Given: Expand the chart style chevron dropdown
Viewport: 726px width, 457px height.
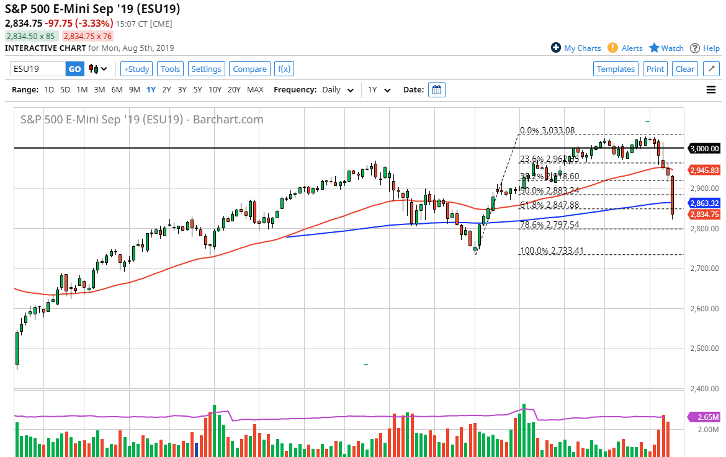Looking at the screenshot, I should click(104, 69).
